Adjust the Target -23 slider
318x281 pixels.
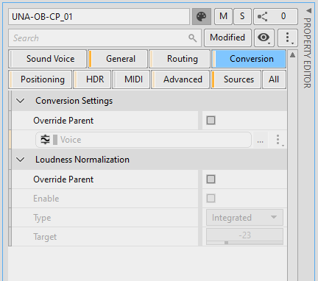coord(244,237)
